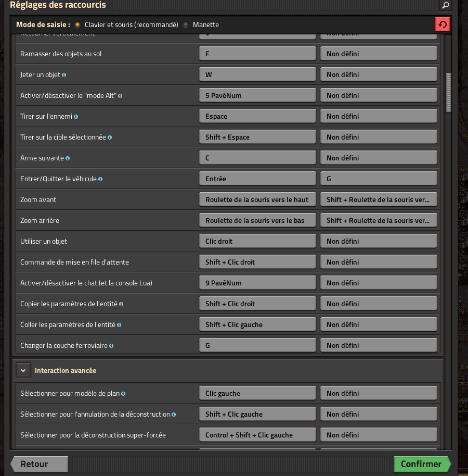Set secondary binding for déconstruction super-forcée
The height and width of the screenshot is (476, 468).
click(379, 435)
